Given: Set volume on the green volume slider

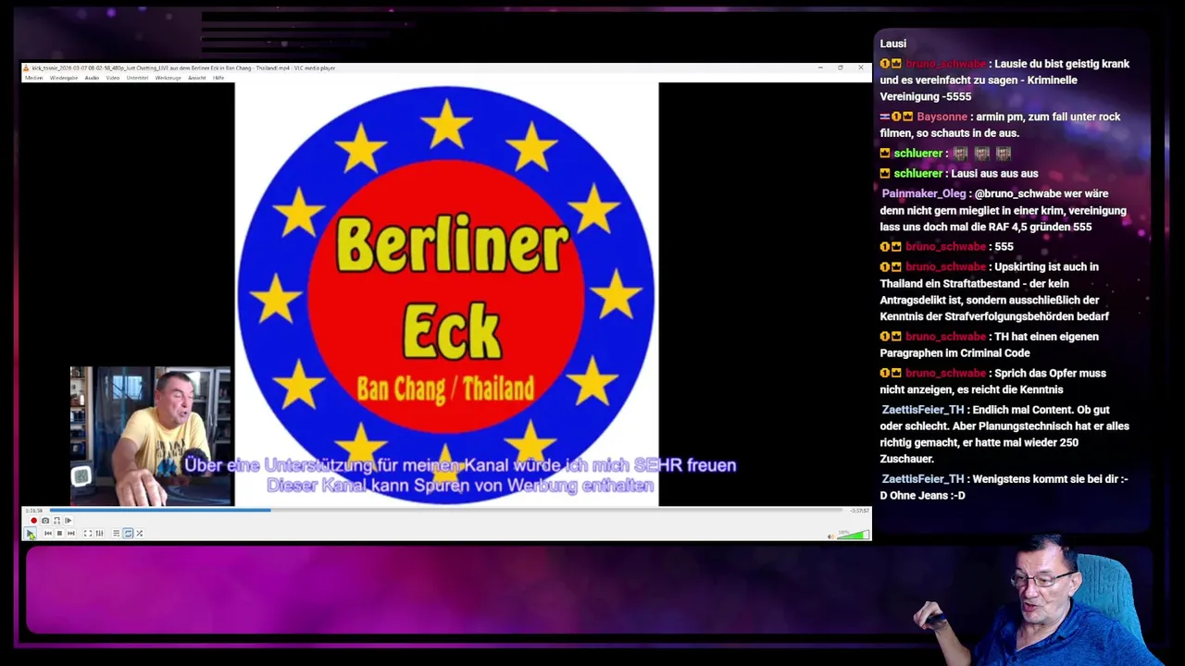Looking at the screenshot, I should pyautogui.click(x=853, y=535).
